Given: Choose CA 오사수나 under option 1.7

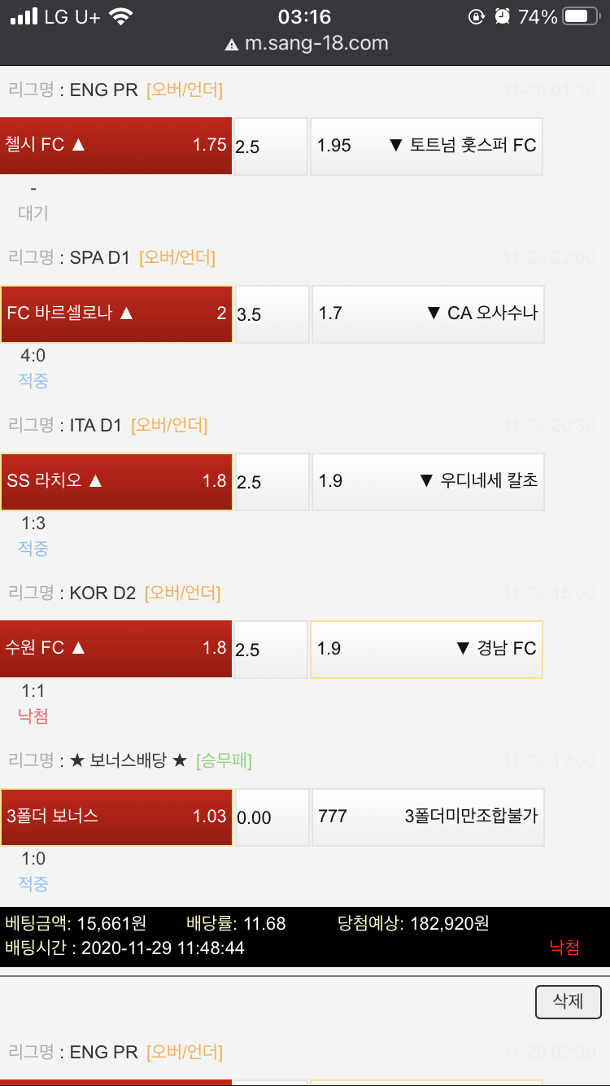Looking at the screenshot, I should tap(427, 313).
